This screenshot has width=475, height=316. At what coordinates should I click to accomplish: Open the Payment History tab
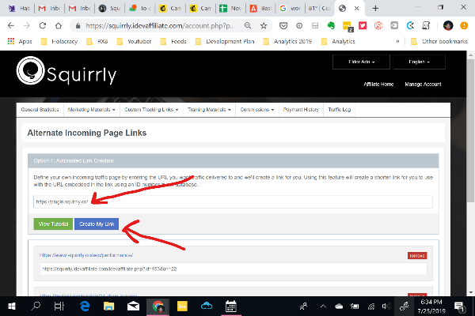click(301, 110)
